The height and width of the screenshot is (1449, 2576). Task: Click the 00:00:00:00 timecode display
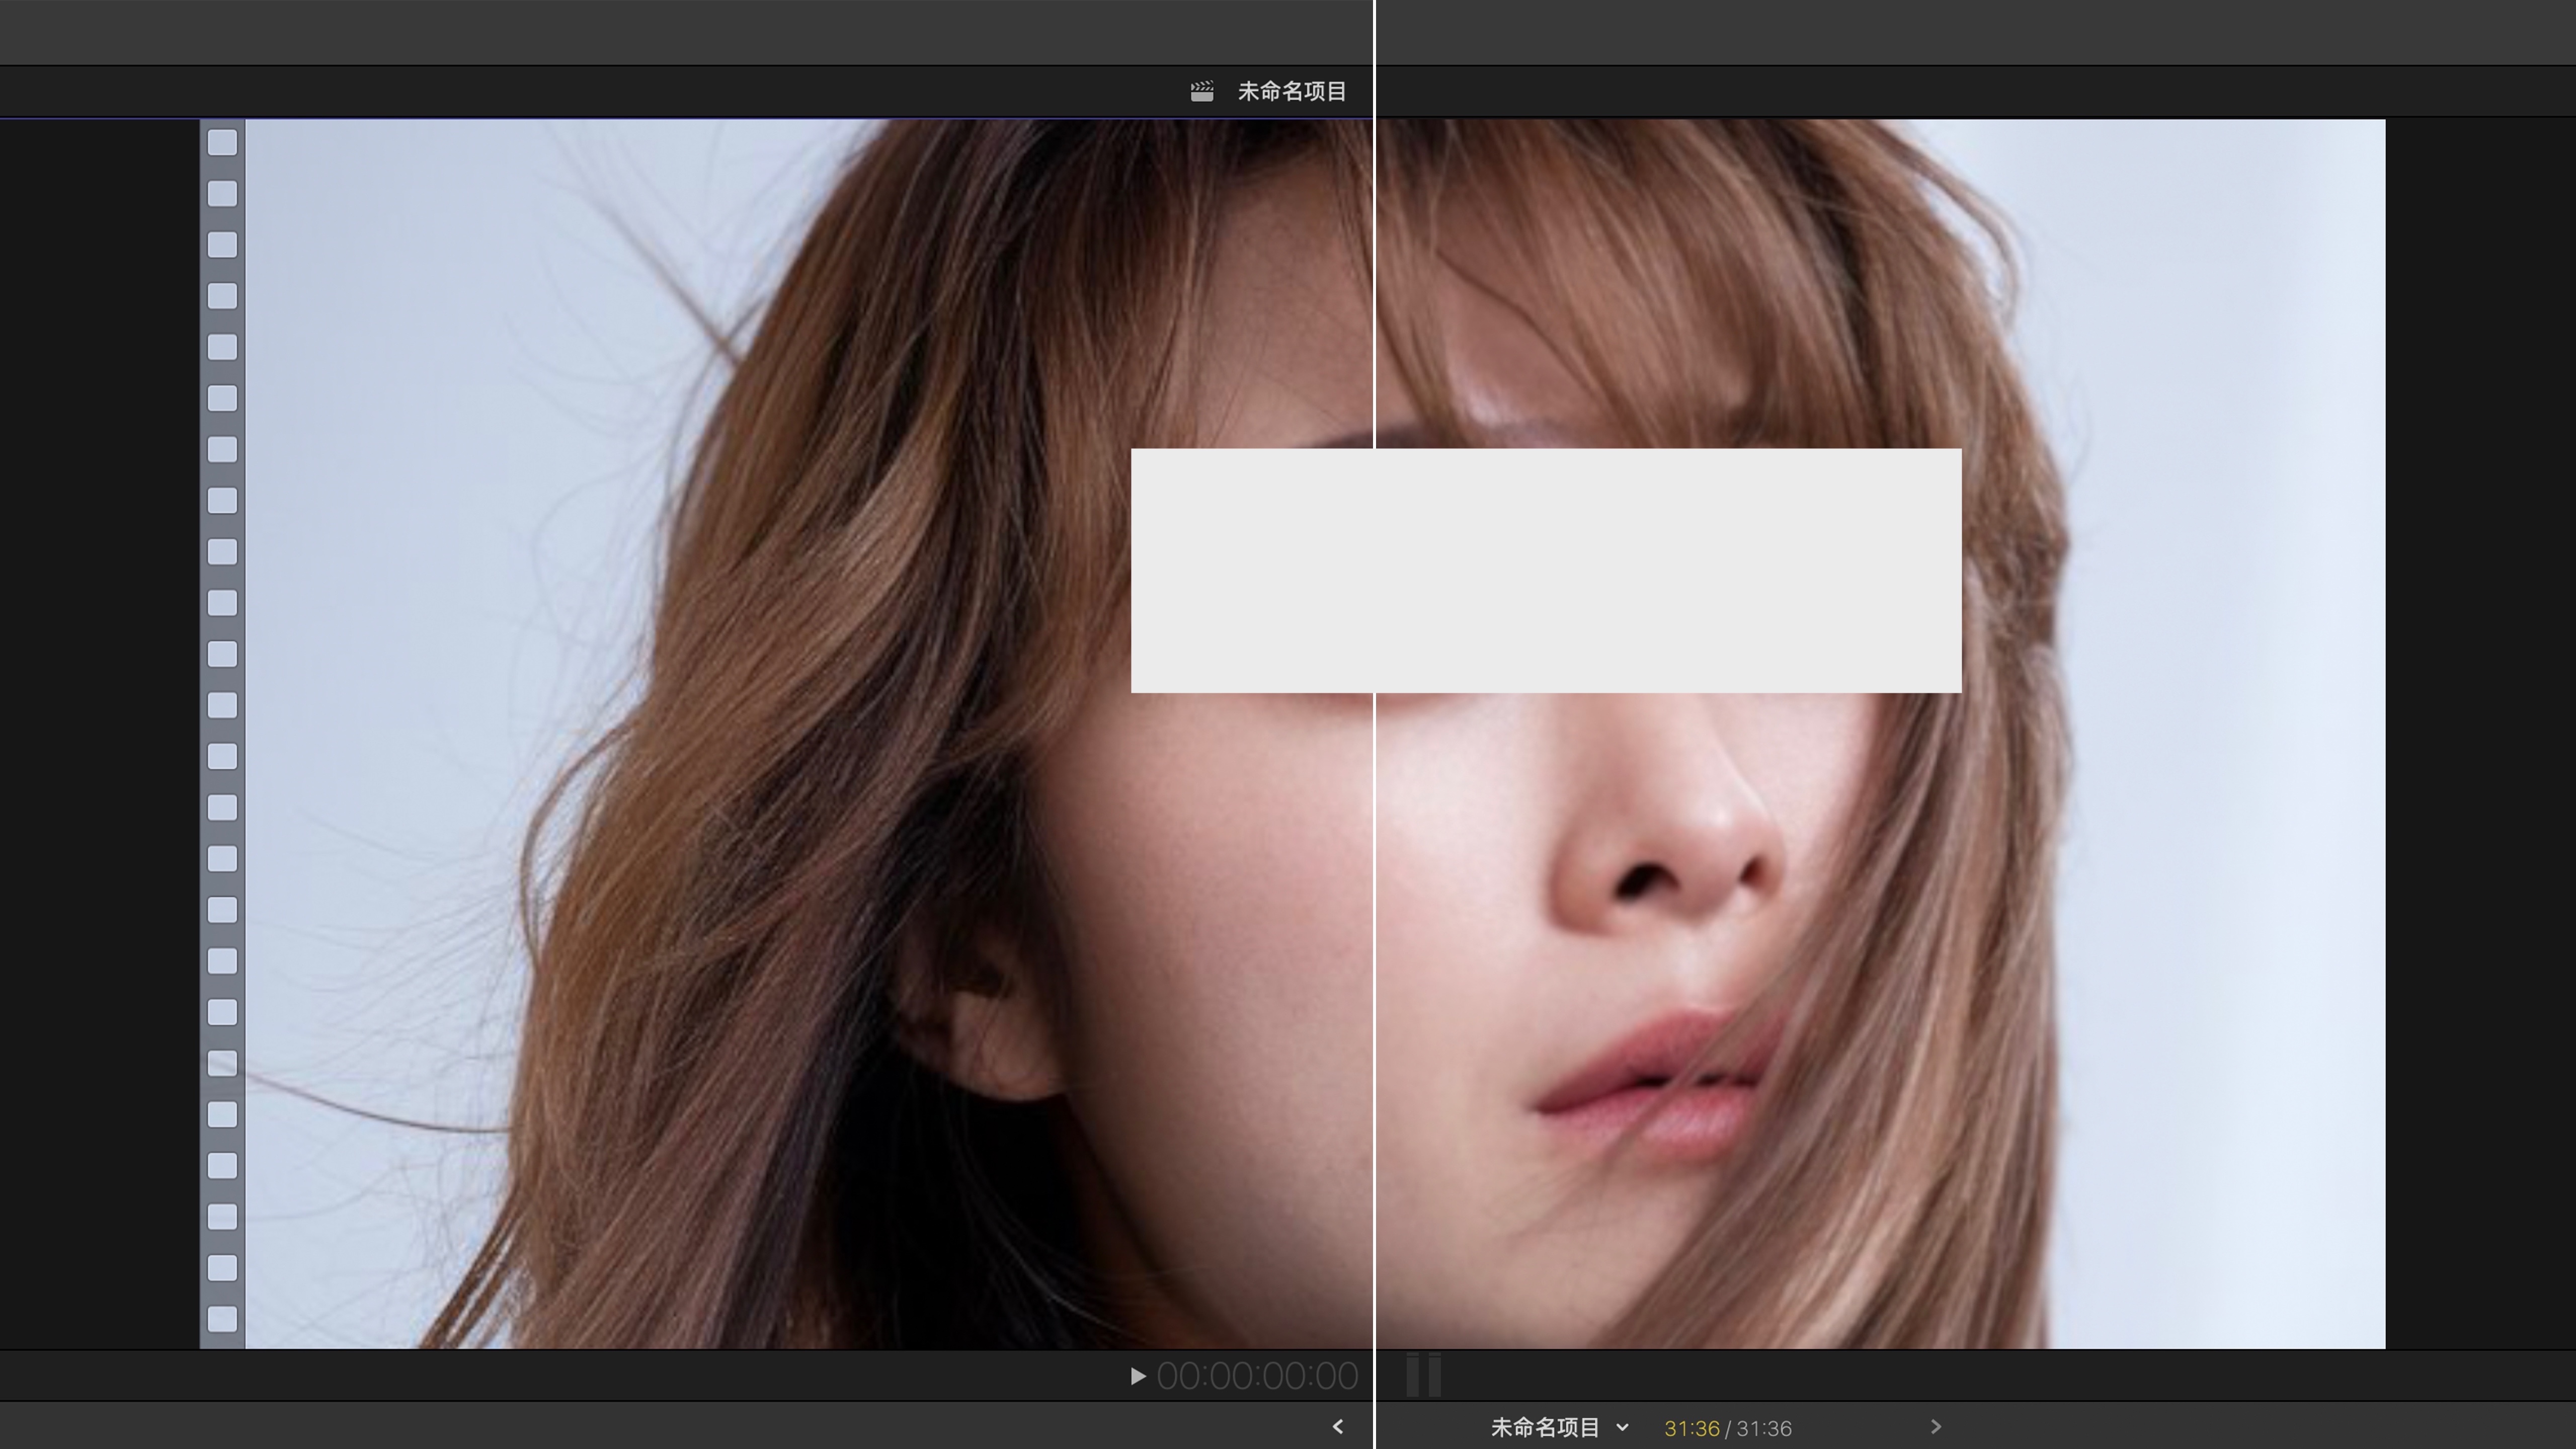point(1257,1377)
